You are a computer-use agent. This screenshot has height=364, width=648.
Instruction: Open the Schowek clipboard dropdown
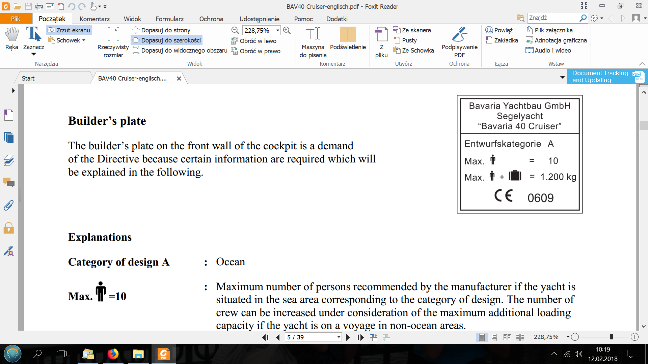click(x=66, y=40)
